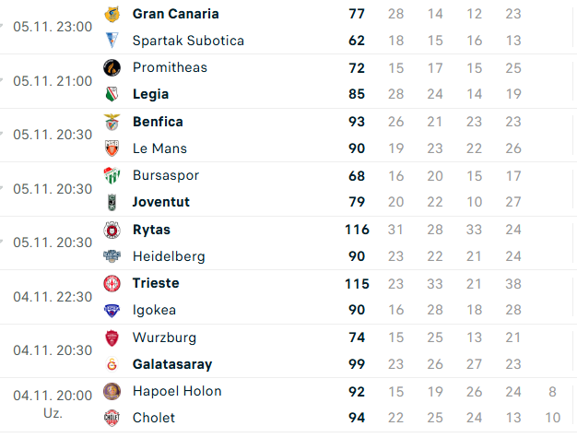Click the Cholet team name

tap(153, 418)
